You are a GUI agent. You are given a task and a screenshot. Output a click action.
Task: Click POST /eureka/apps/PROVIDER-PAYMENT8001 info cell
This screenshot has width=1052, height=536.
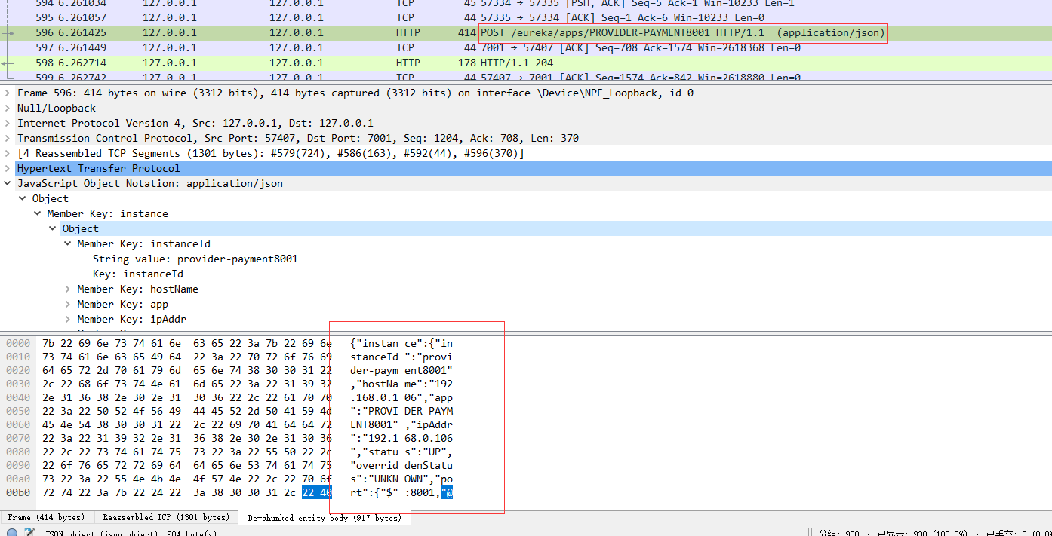683,33
